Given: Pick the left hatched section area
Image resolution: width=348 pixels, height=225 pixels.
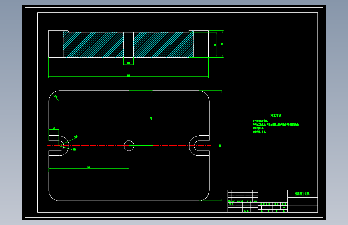Looking at the screenshot, I should pyautogui.click(x=93, y=44).
